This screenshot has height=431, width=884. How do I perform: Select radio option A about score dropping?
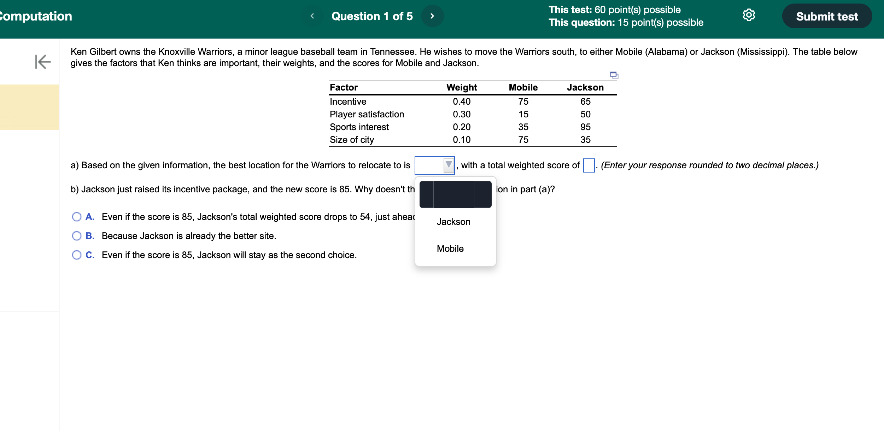(76, 217)
